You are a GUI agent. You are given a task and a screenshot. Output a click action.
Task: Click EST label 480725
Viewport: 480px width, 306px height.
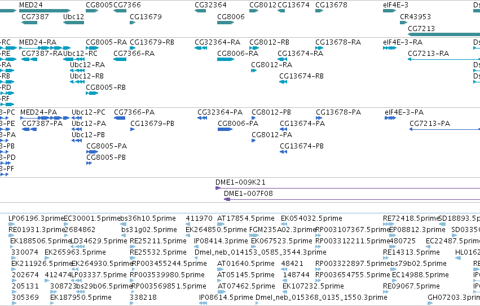click(x=403, y=241)
